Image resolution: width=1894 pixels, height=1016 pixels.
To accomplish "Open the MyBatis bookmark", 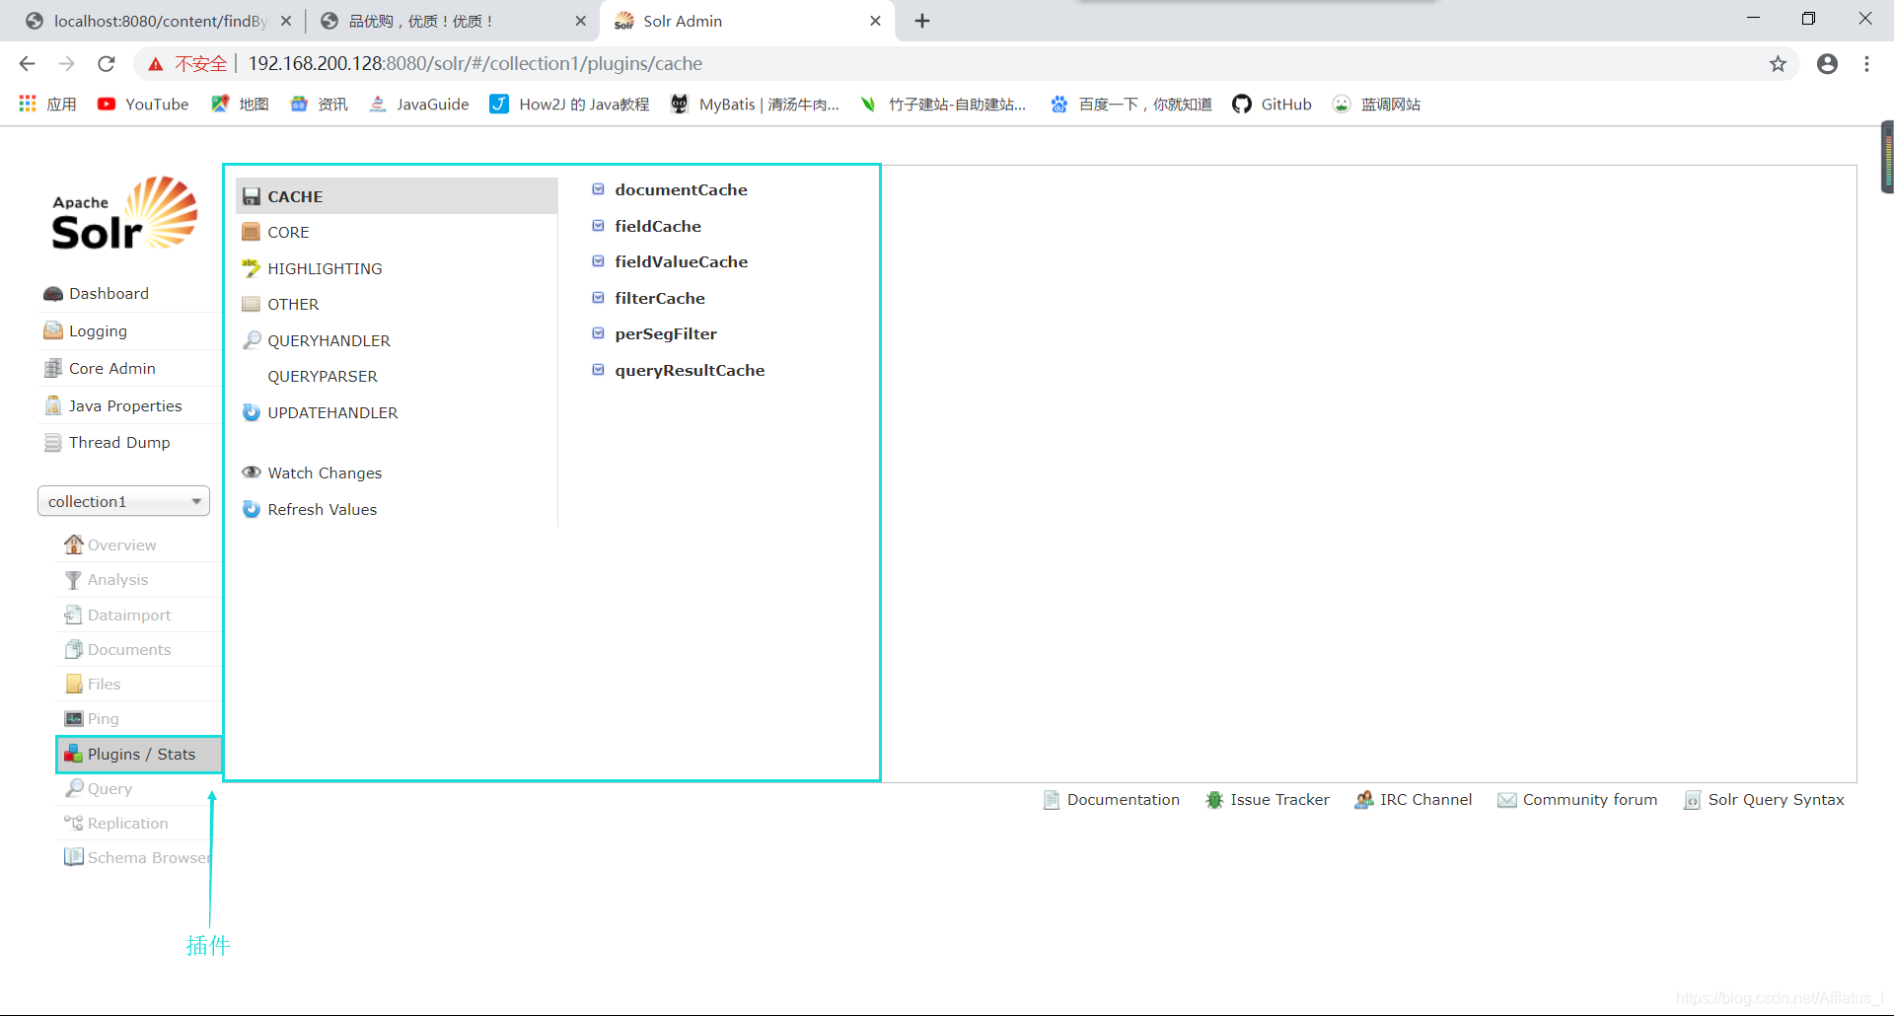I will pos(755,104).
